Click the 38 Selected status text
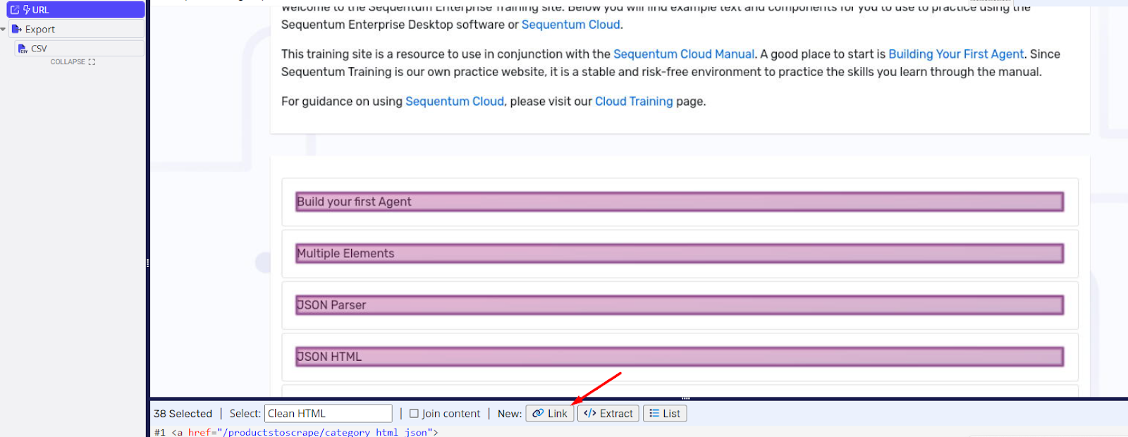The width and height of the screenshot is (1128, 437). coord(183,414)
